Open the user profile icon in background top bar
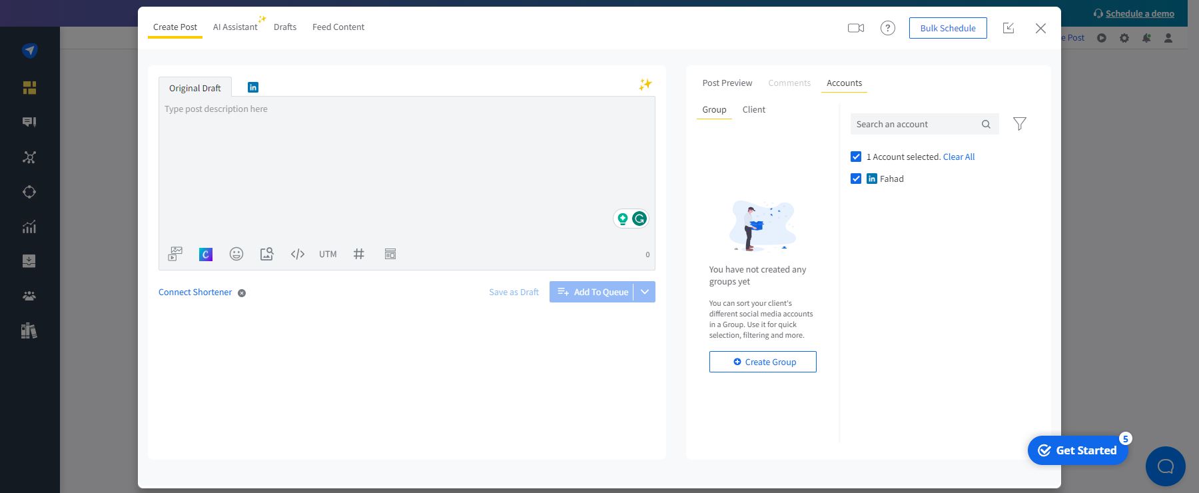The height and width of the screenshot is (493, 1199). [1168, 38]
